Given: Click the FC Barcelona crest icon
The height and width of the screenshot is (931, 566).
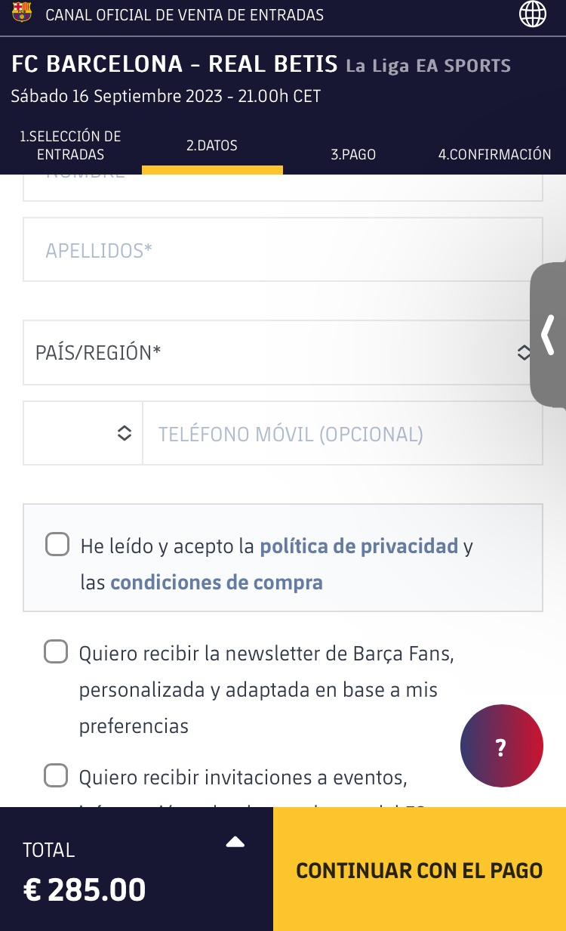Looking at the screenshot, I should (22, 13).
